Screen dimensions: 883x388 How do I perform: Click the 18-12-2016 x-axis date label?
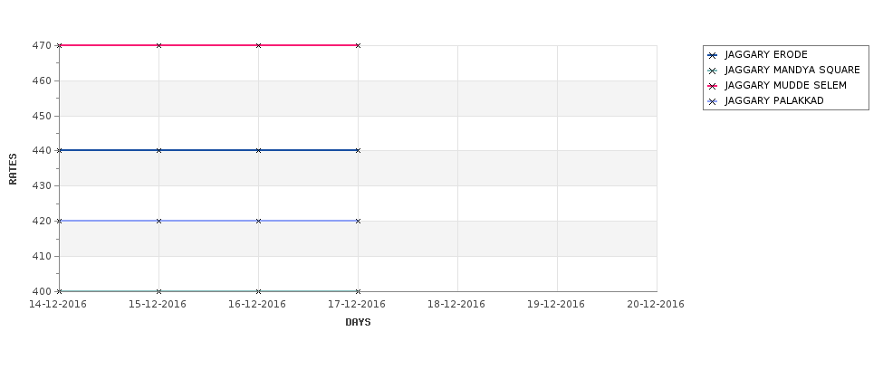[456, 304]
